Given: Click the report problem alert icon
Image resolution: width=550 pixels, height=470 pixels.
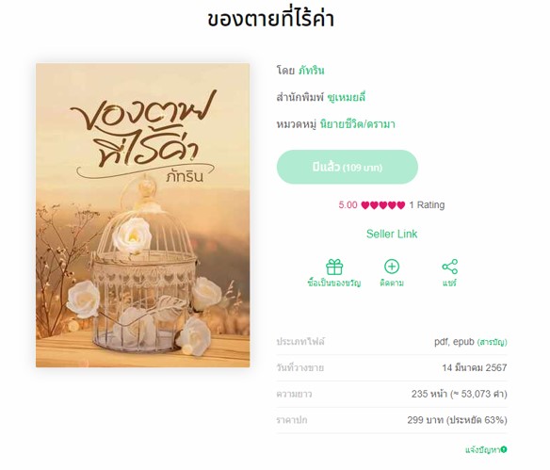Looking at the screenshot, I should [x=504, y=449].
